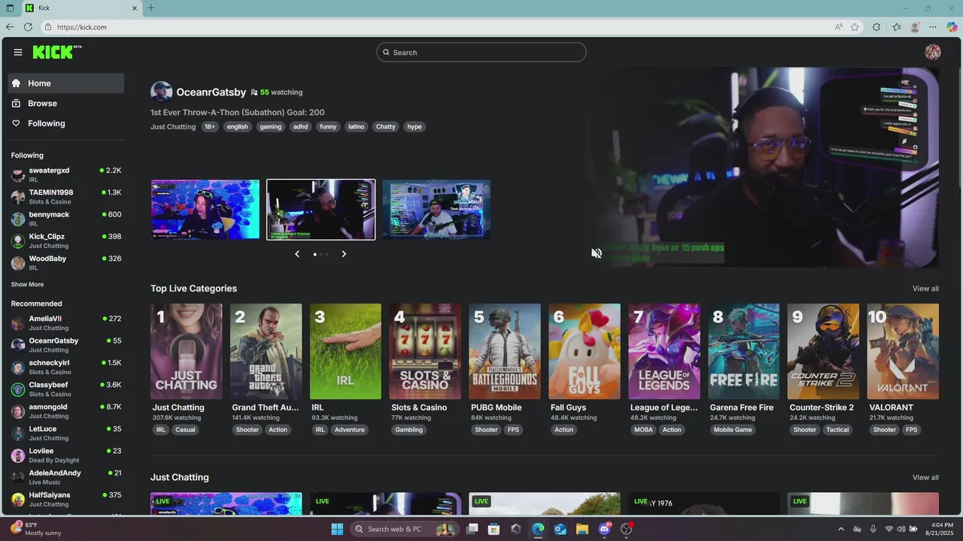Open TAEMIN1998 channel in sidebar
Screen dimensions: 963x541
coord(66,197)
